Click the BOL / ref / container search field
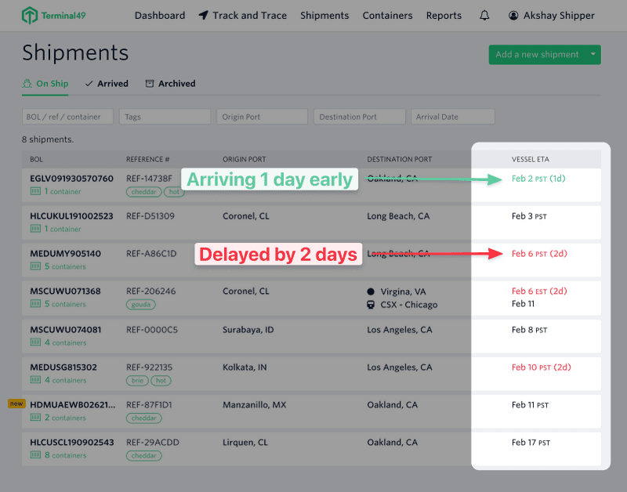Viewport: 627px width, 492px height. point(67,117)
